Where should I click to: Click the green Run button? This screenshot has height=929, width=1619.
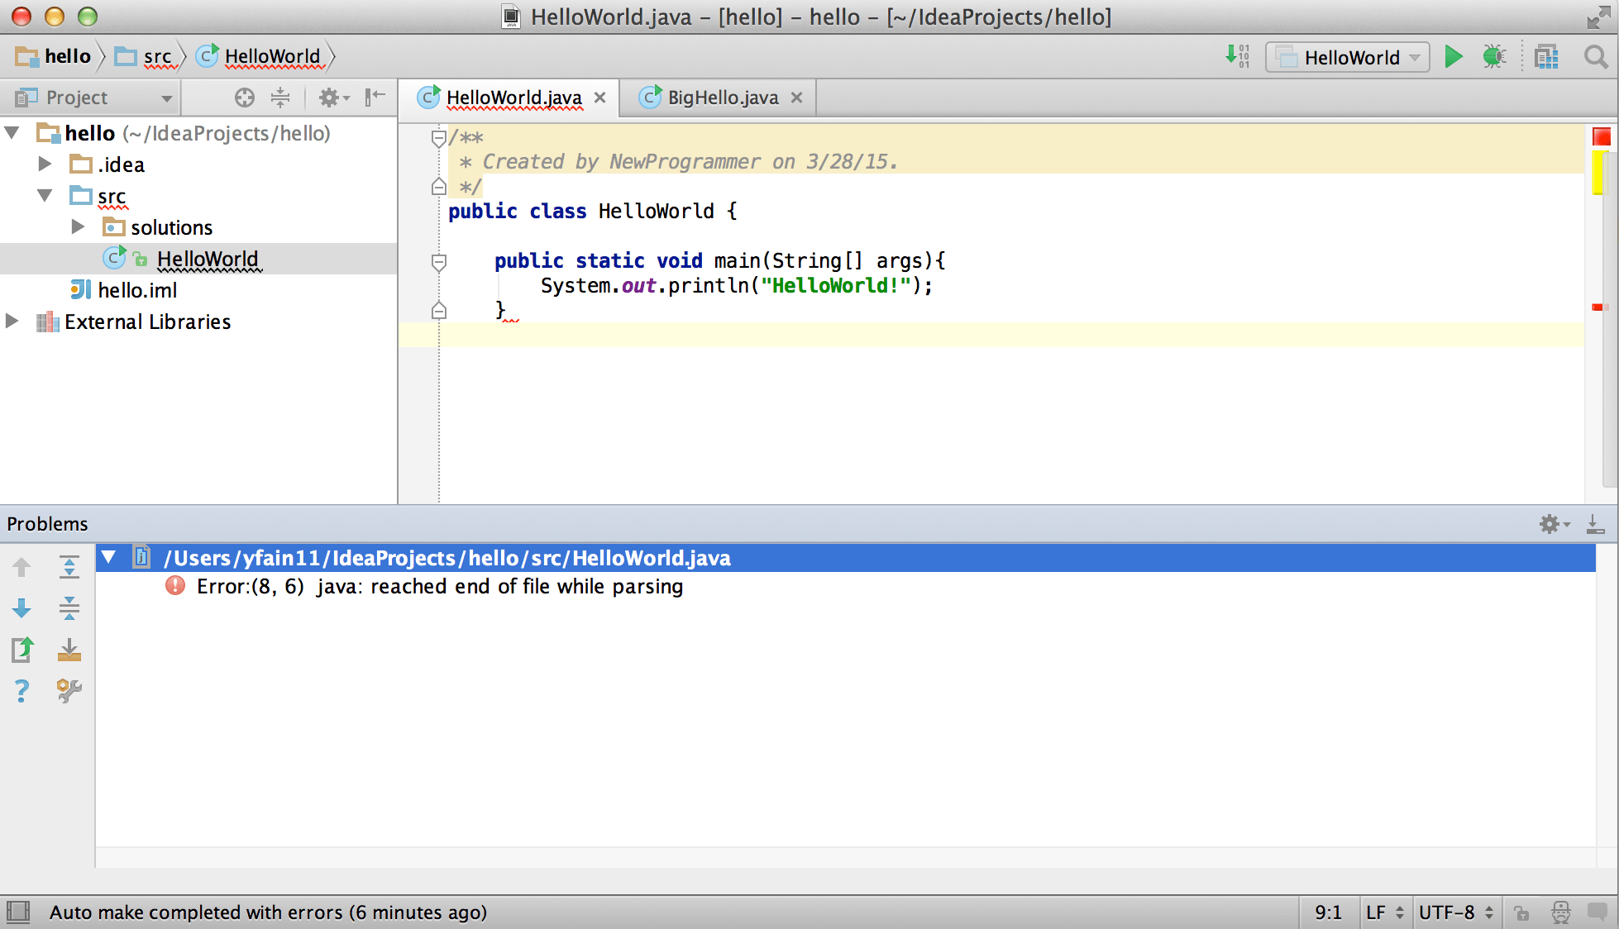(1453, 57)
